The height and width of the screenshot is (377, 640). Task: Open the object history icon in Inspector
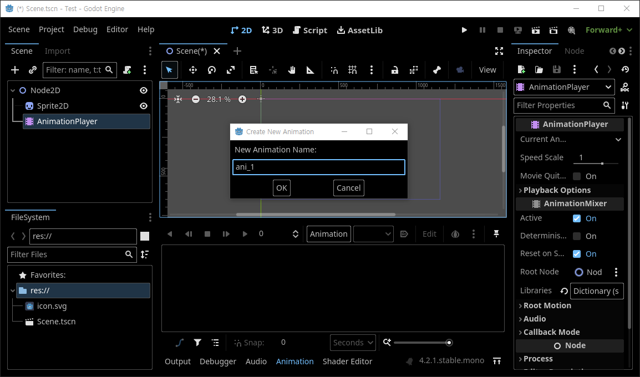[625, 69]
